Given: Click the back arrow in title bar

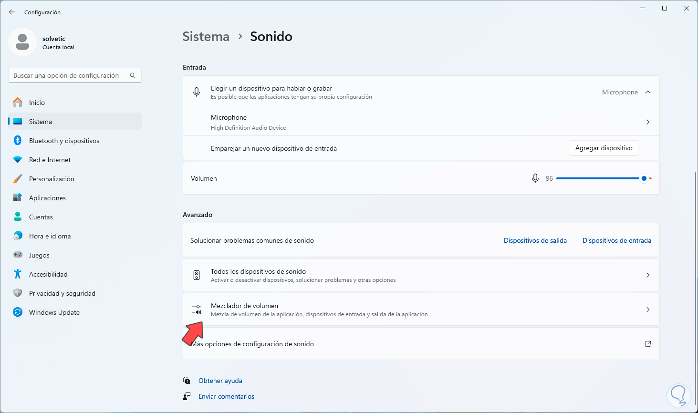Looking at the screenshot, I should 12,12.
